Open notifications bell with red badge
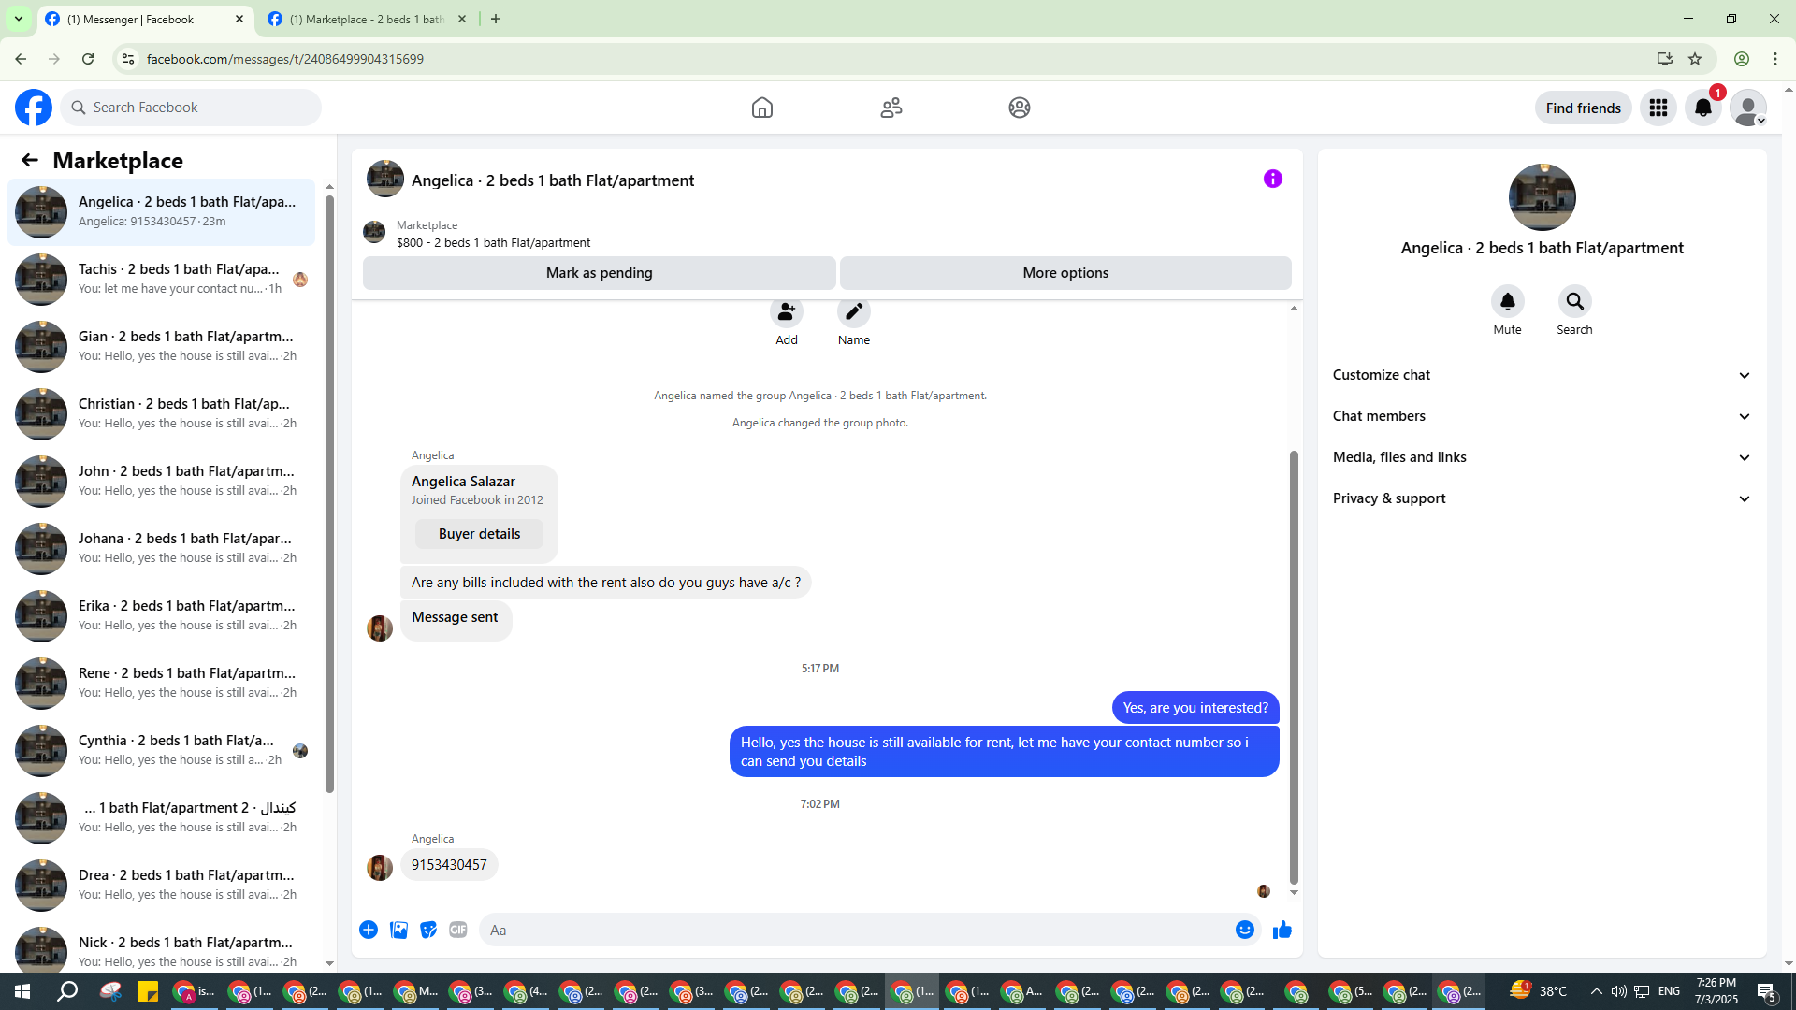This screenshot has height=1010, width=1796. [x=1702, y=108]
